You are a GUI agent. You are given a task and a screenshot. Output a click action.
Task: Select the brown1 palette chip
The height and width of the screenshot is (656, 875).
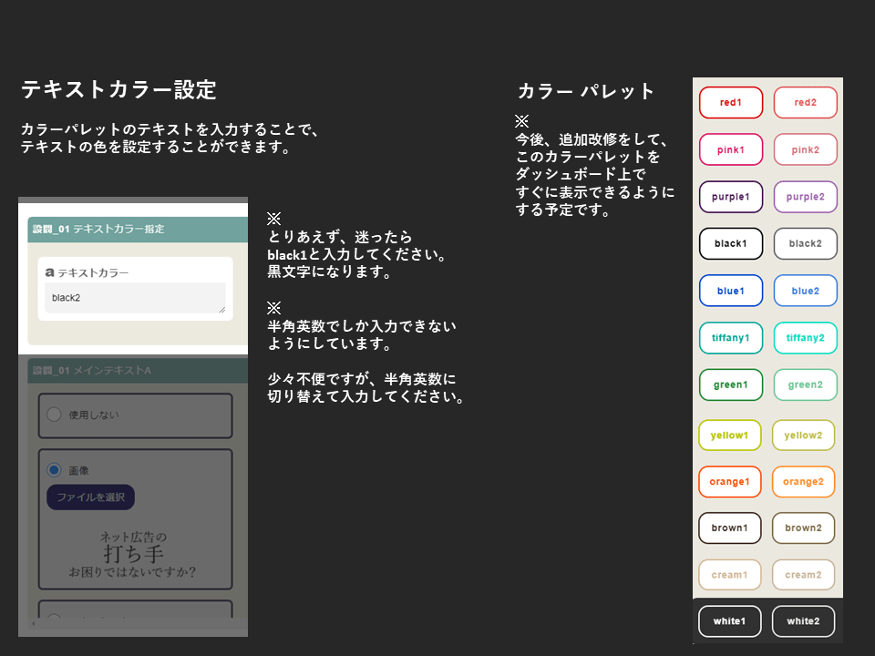pyautogui.click(x=729, y=528)
